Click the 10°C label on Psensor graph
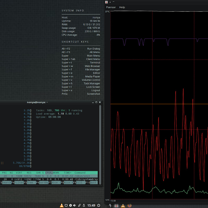The height and width of the screenshot is (208, 208). coord(107,200)
